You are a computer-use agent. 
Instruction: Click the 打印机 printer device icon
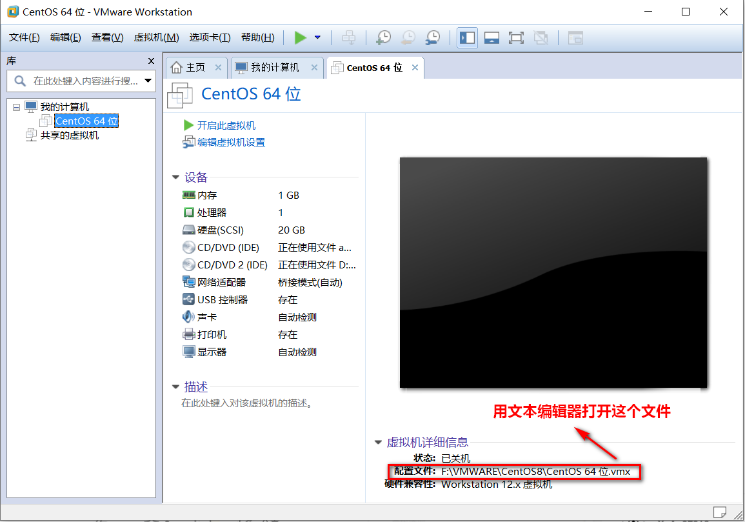pyautogui.click(x=188, y=334)
